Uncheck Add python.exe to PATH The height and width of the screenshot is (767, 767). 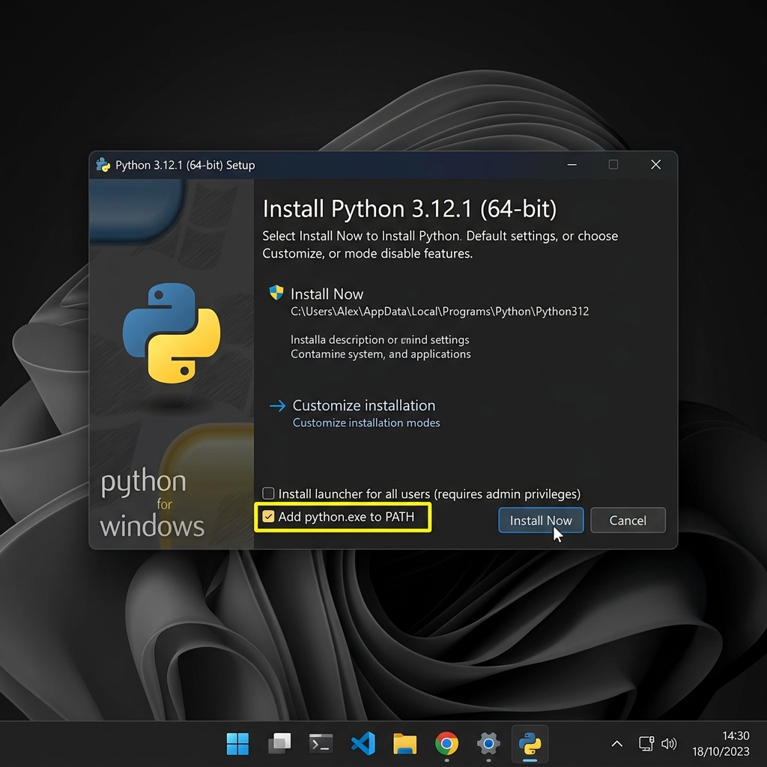pyautogui.click(x=268, y=517)
